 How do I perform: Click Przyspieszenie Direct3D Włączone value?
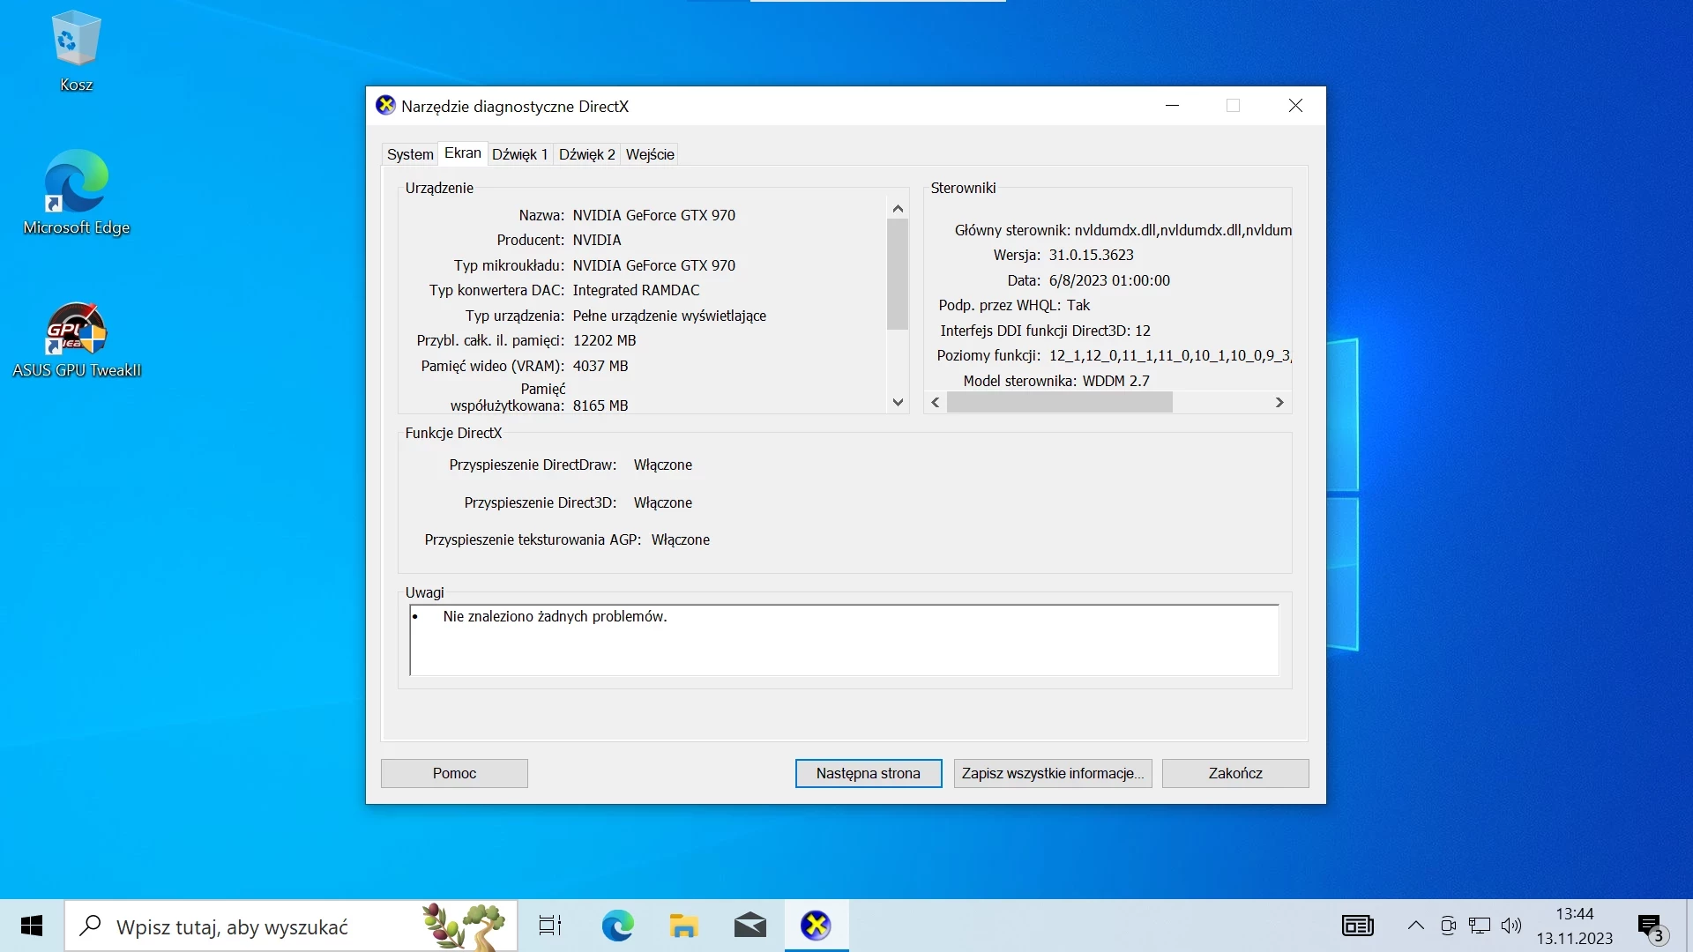[663, 502]
